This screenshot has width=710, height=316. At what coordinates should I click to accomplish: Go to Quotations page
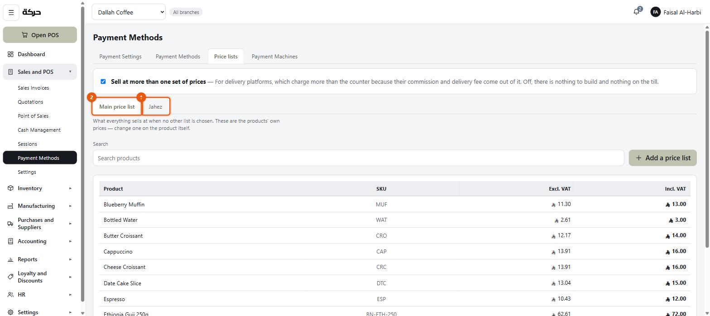30,102
